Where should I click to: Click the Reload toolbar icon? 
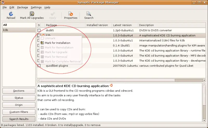click(11, 14)
